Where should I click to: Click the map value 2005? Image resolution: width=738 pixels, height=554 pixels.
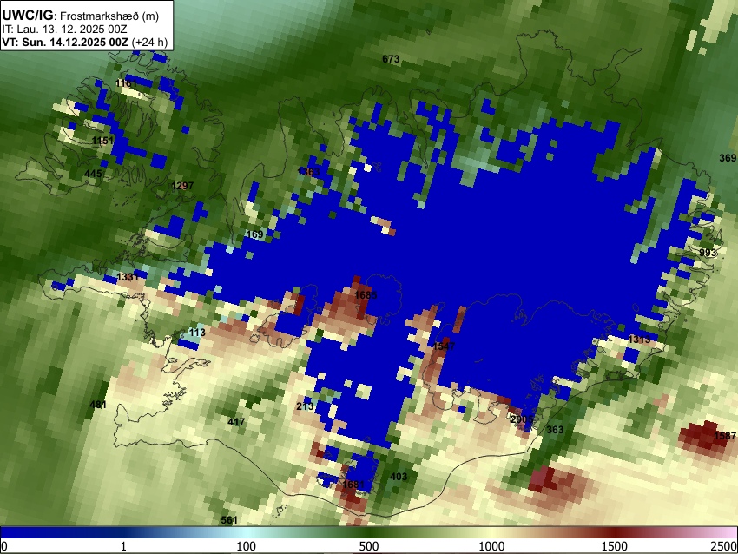click(x=522, y=419)
